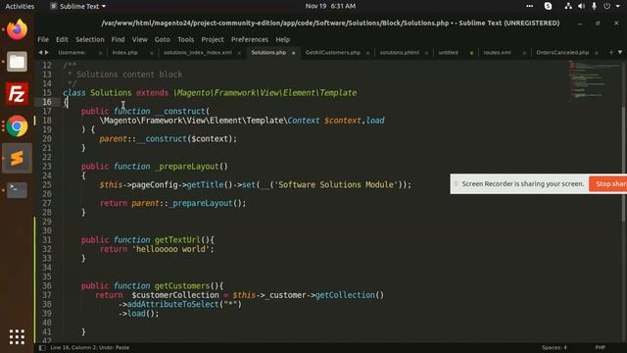Click '_prepareLayout' on line 23
Viewport: 627px width, 353px height.
point(186,167)
